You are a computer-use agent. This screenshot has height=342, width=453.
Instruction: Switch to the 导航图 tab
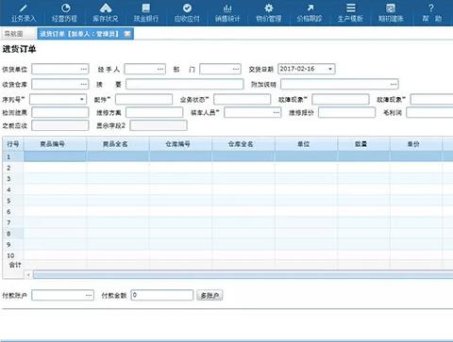[x=18, y=34]
